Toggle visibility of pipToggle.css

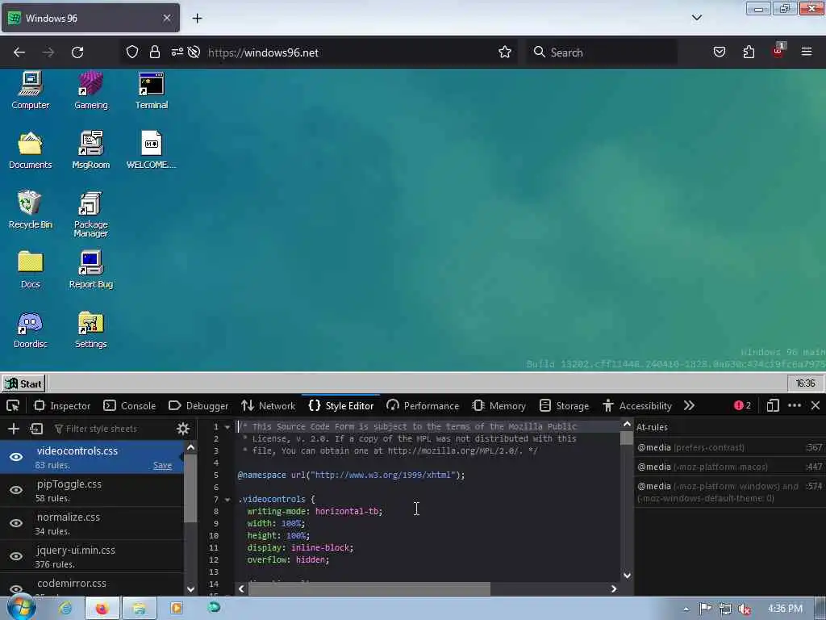tap(16, 490)
